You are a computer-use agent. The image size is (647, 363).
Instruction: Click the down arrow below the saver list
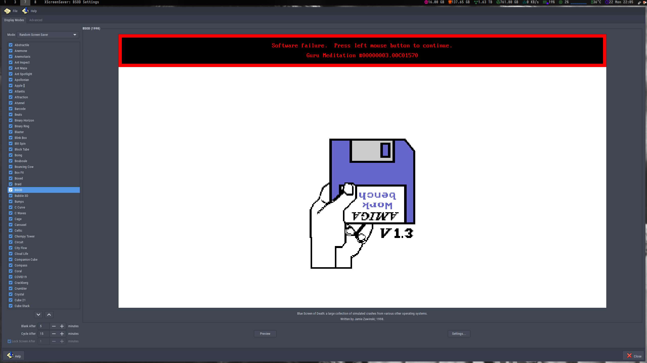[x=38, y=315]
